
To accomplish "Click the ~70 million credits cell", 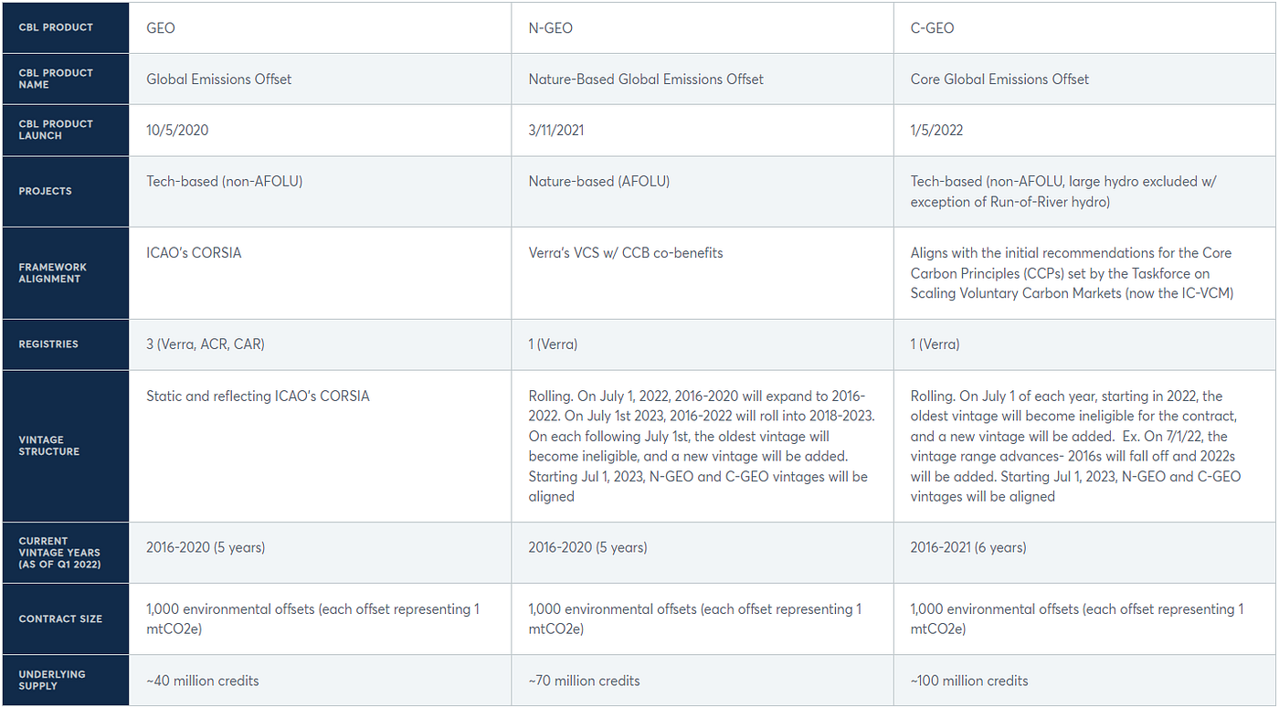I will (x=703, y=681).
